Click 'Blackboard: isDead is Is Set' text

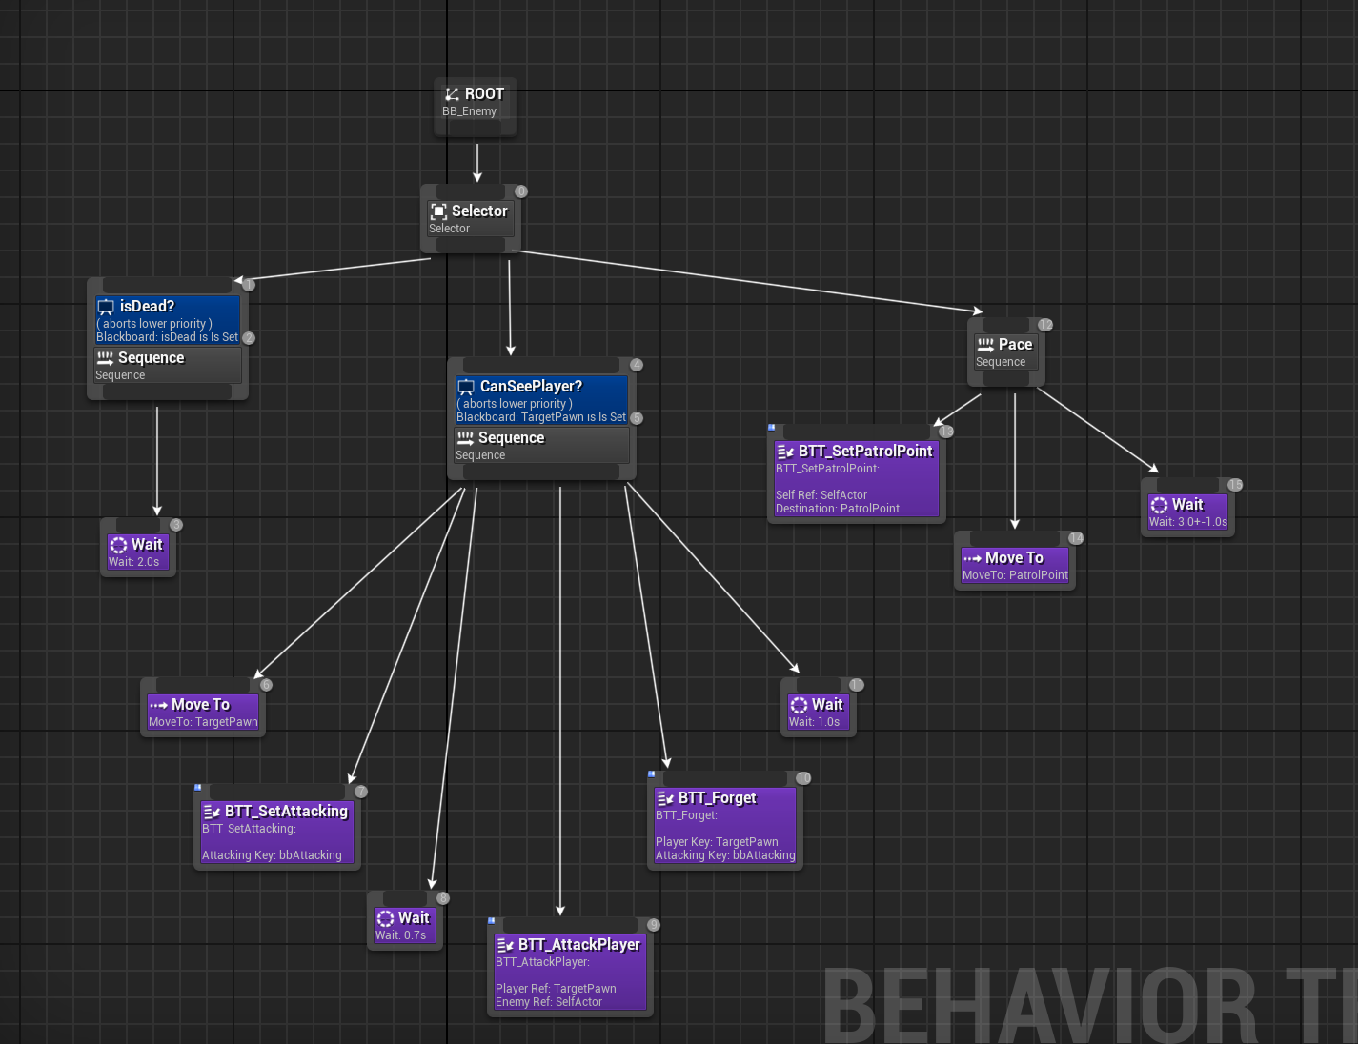pyautogui.click(x=167, y=337)
